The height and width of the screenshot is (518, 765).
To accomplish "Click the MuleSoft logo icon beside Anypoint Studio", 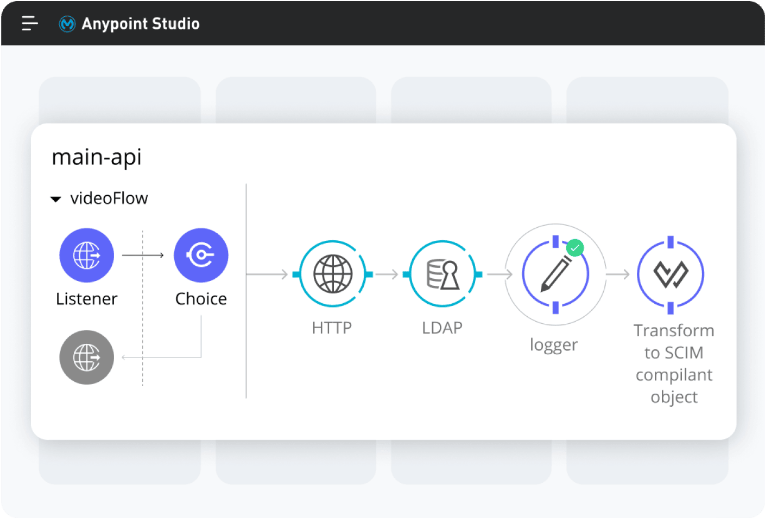I will pos(67,24).
